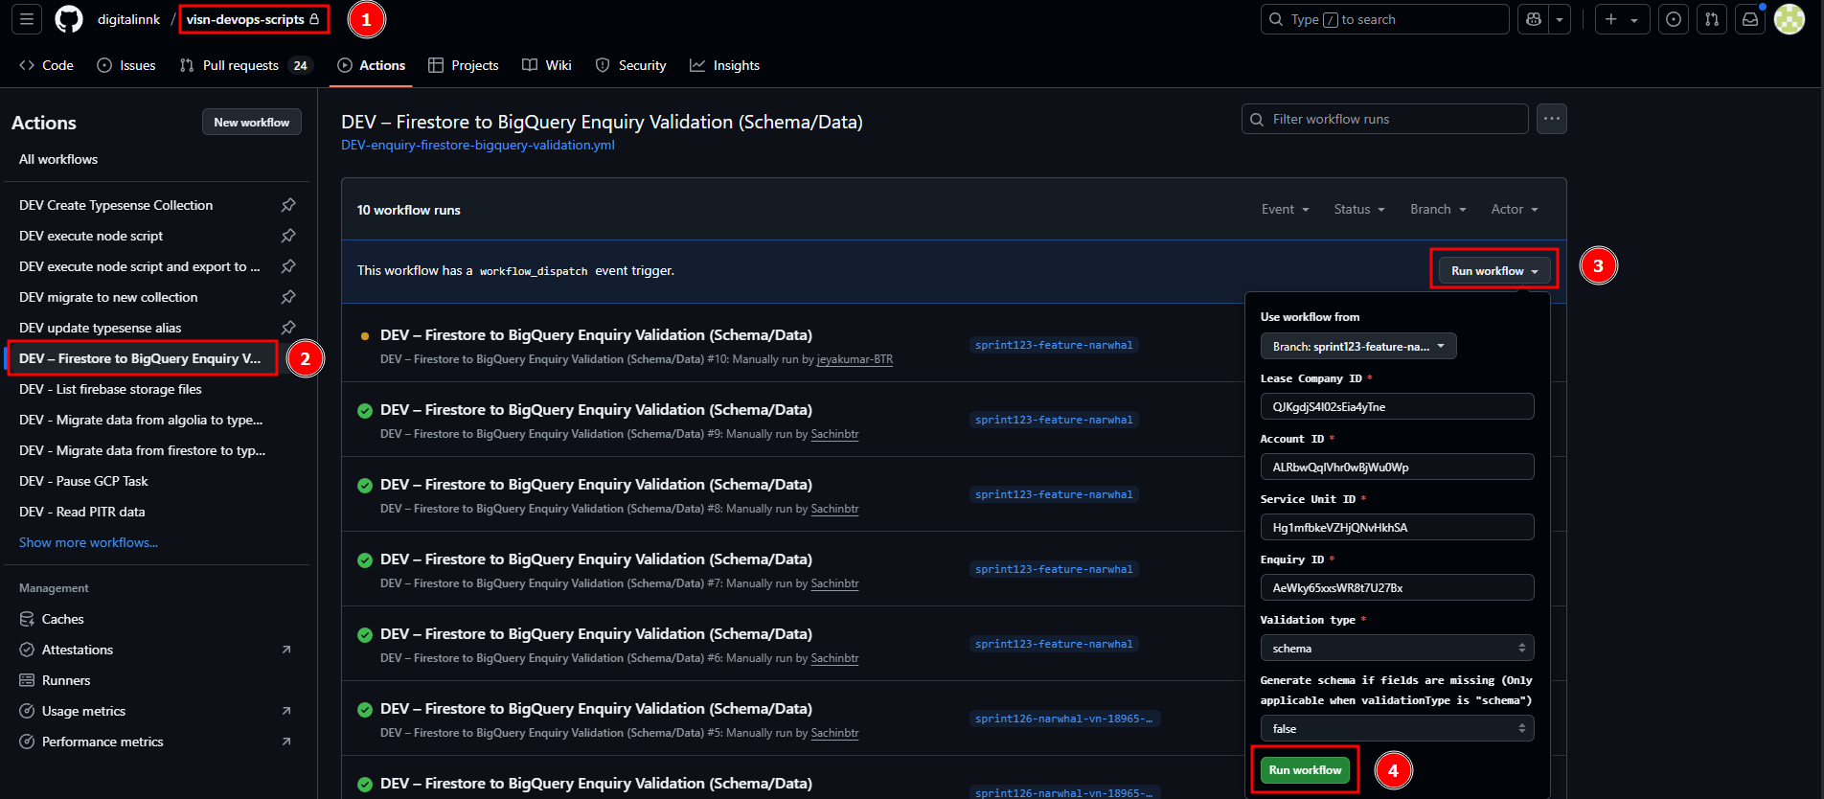Open the hamburger navigation menu
1824x799 pixels.
coord(27,19)
